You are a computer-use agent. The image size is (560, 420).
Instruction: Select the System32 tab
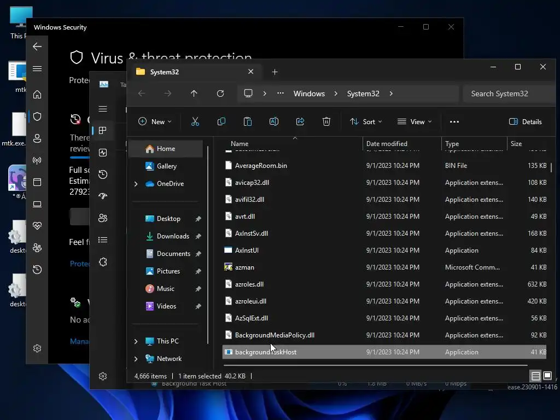point(196,72)
